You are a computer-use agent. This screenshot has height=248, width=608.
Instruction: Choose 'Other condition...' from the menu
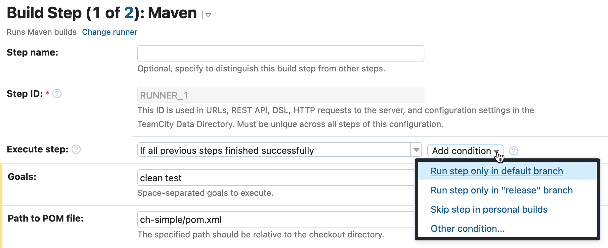point(467,228)
